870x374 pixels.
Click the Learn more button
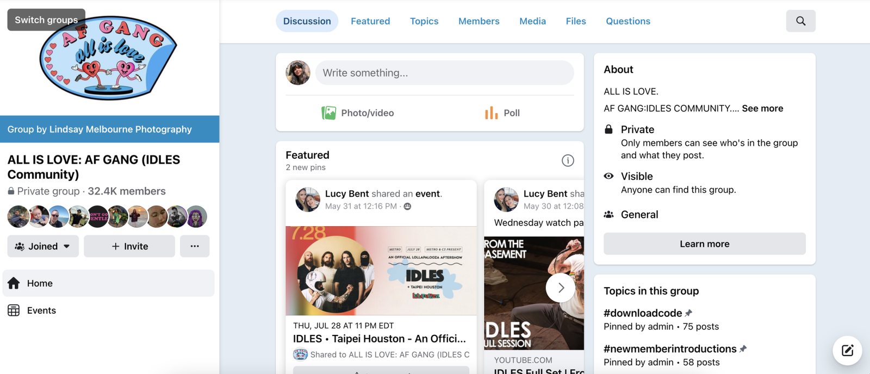(705, 244)
